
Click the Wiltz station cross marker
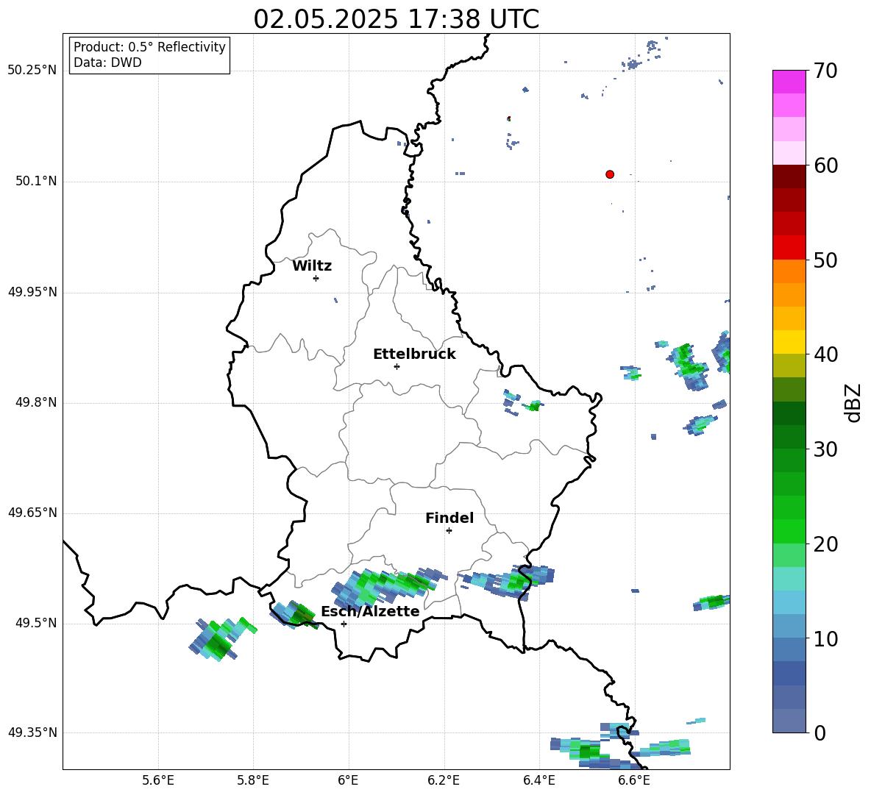tap(316, 278)
